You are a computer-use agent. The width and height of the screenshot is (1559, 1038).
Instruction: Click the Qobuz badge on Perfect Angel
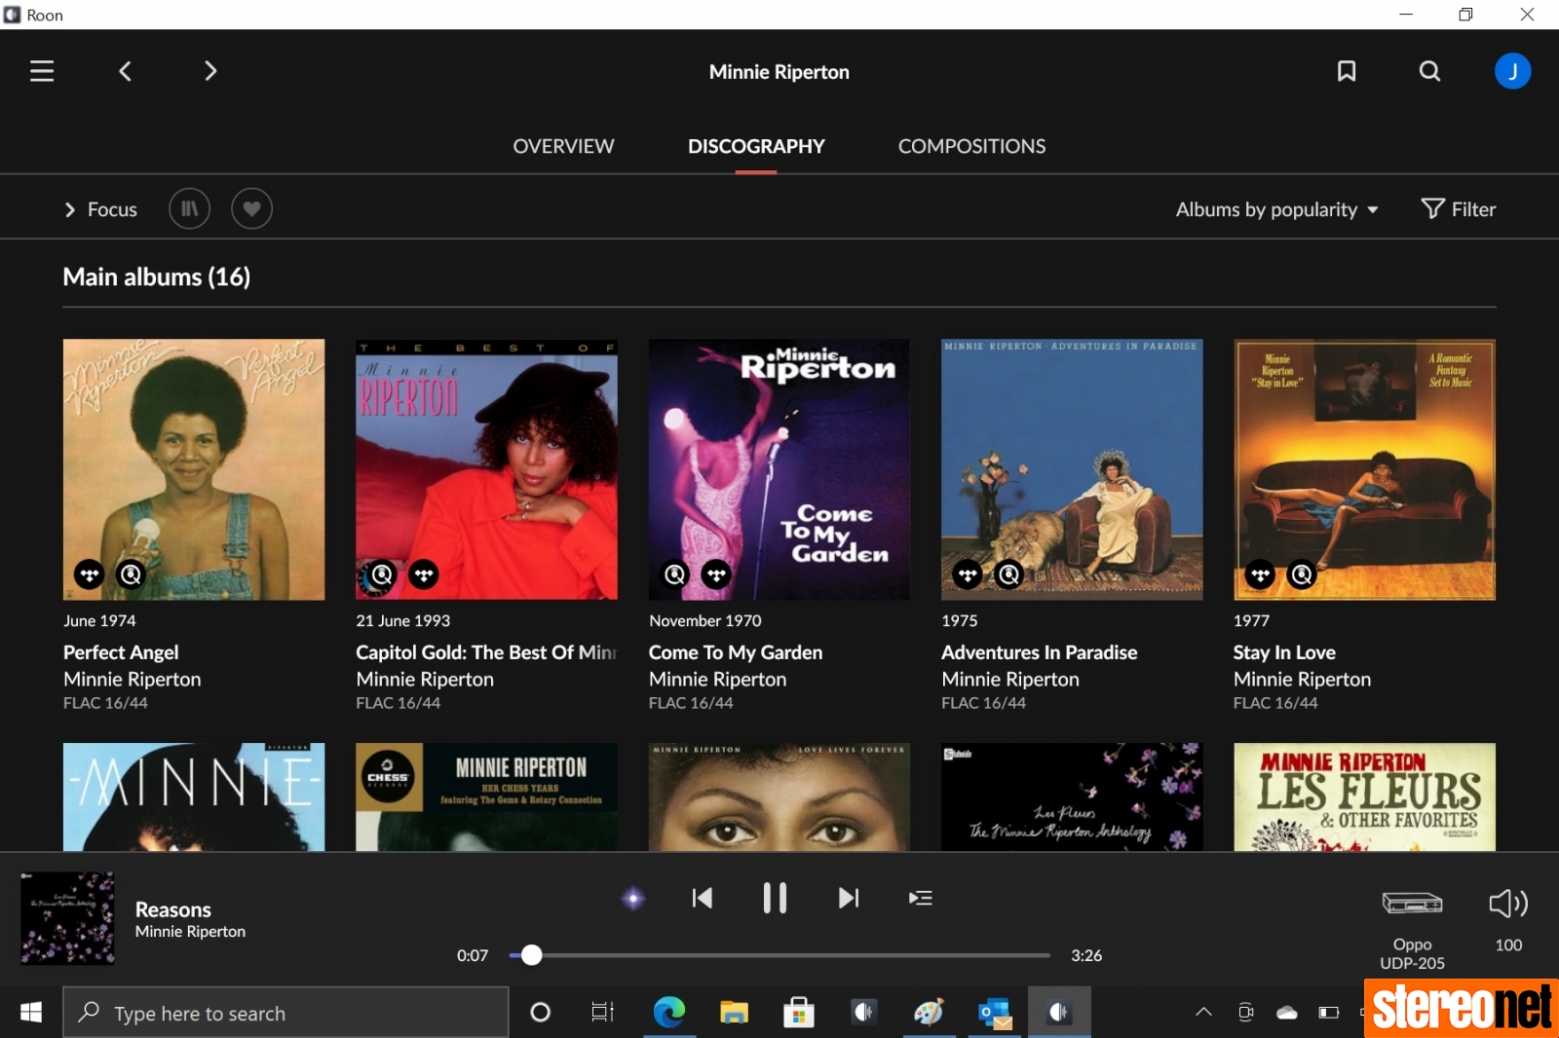tap(131, 575)
